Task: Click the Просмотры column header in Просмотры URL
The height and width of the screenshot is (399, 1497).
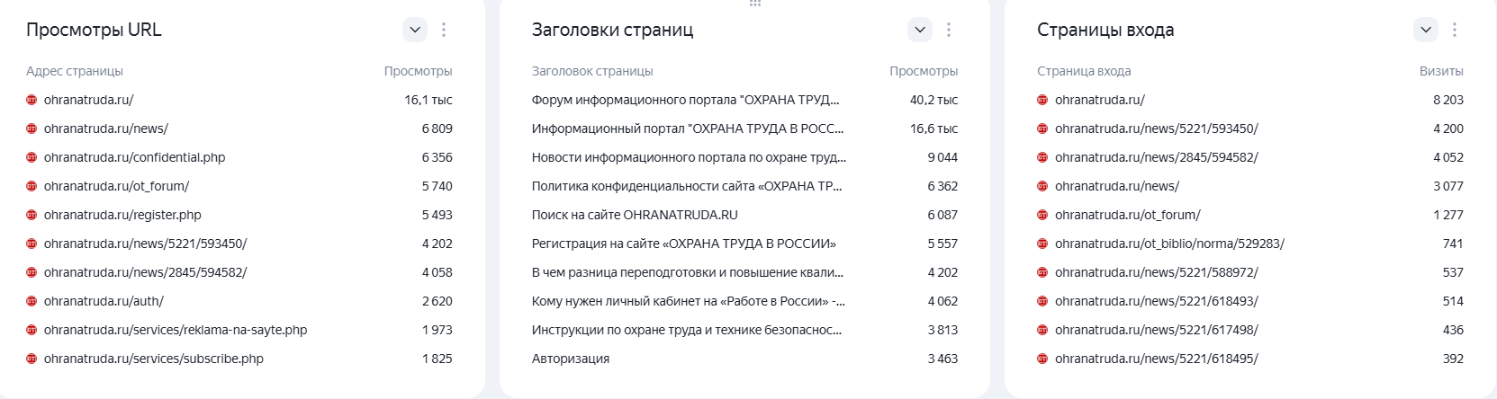Action: (x=418, y=71)
